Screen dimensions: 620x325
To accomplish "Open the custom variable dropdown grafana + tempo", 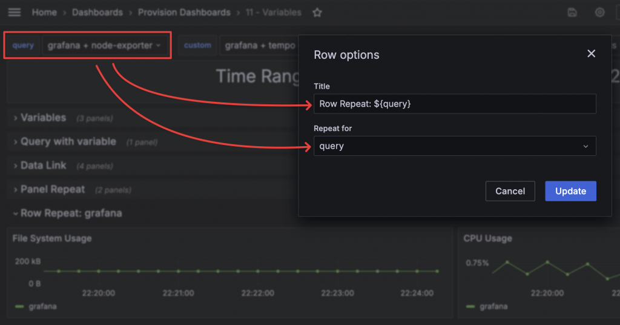I will (x=259, y=45).
